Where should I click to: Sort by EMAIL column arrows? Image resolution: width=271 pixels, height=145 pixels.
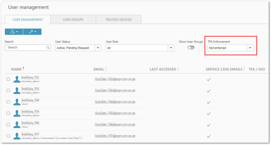(106, 69)
